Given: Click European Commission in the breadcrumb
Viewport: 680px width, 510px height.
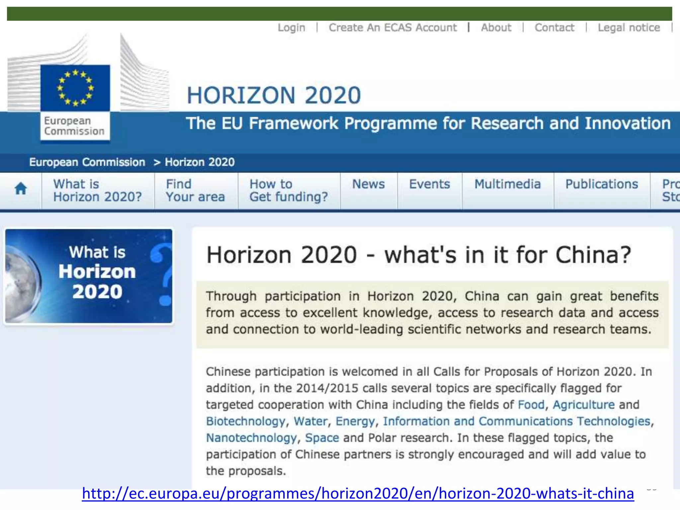Looking at the screenshot, I should (87, 162).
